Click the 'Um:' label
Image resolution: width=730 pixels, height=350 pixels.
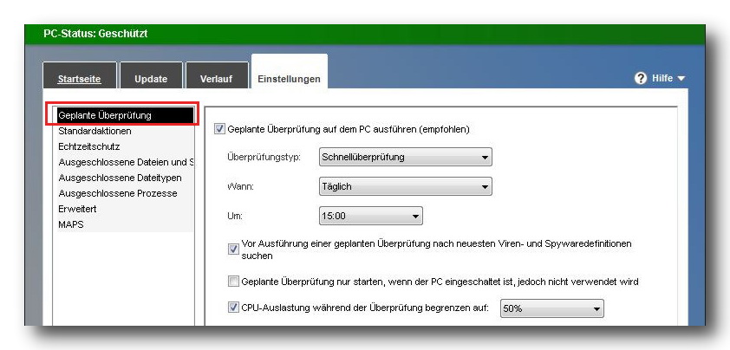coord(235,216)
